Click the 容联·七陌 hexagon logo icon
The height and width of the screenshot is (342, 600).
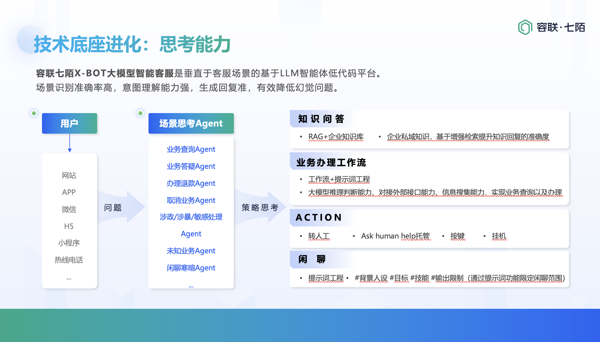pyautogui.click(x=525, y=27)
